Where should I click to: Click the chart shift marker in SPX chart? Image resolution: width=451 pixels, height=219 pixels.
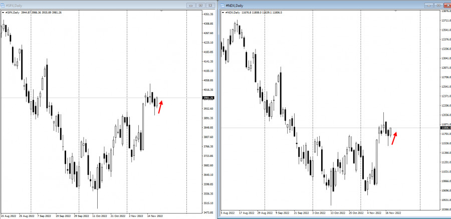(x=161, y=11)
